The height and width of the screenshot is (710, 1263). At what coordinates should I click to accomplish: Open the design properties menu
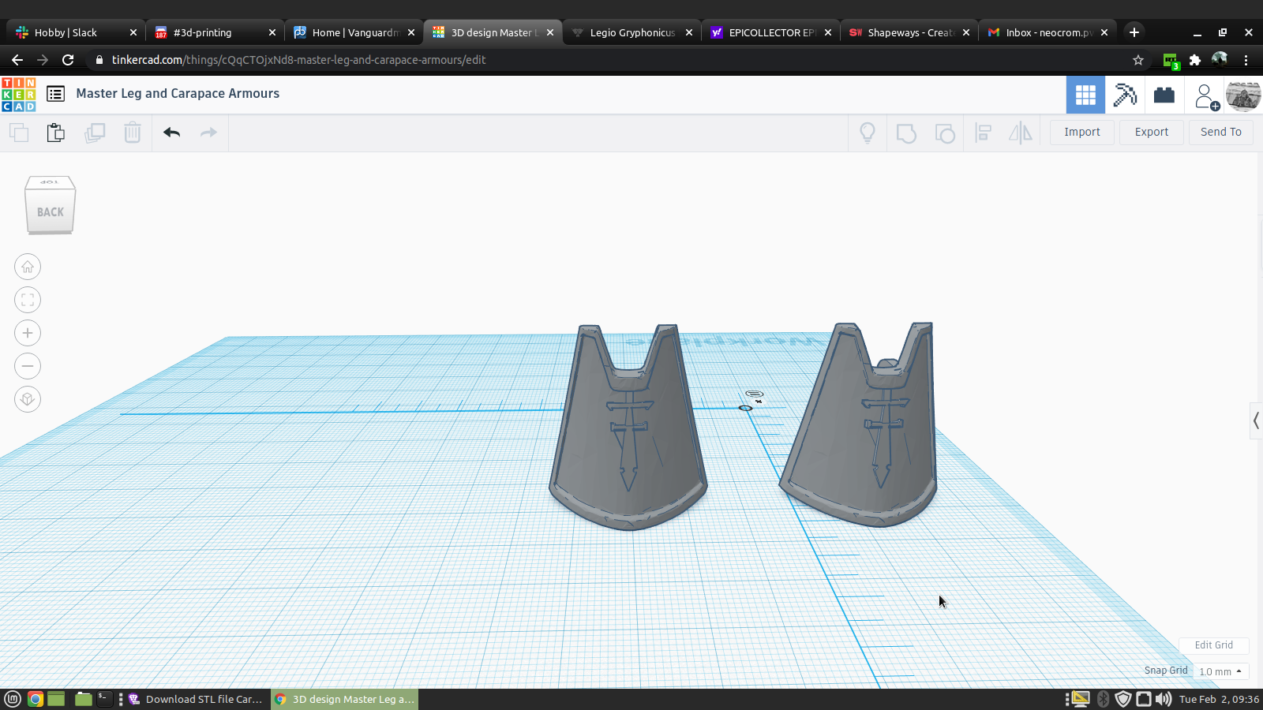(55, 94)
